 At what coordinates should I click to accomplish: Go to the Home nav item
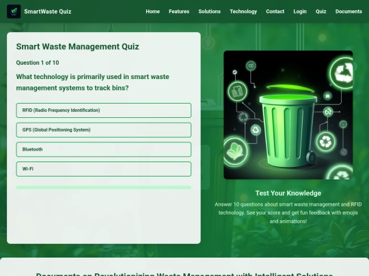point(153,12)
